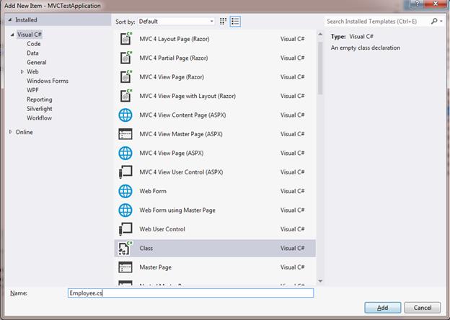Expand the Online section
The image size is (450, 320).
11,132
